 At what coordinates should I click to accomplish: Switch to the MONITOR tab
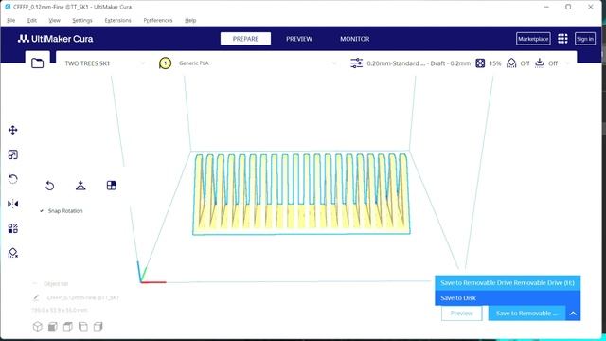pyautogui.click(x=355, y=39)
